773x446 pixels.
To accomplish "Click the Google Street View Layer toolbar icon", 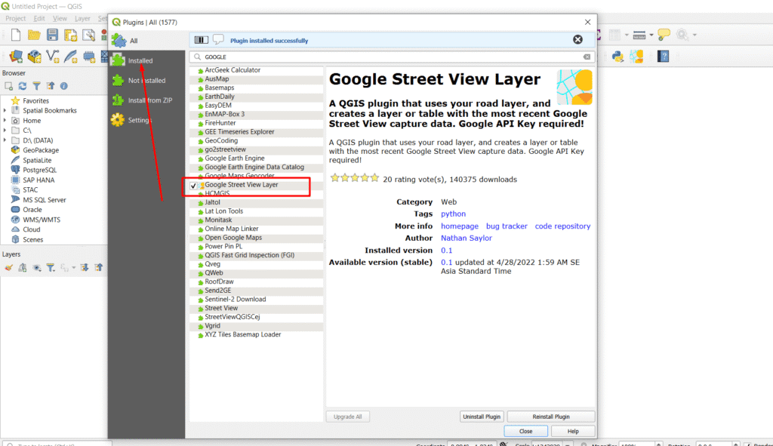I will [x=636, y=57].
